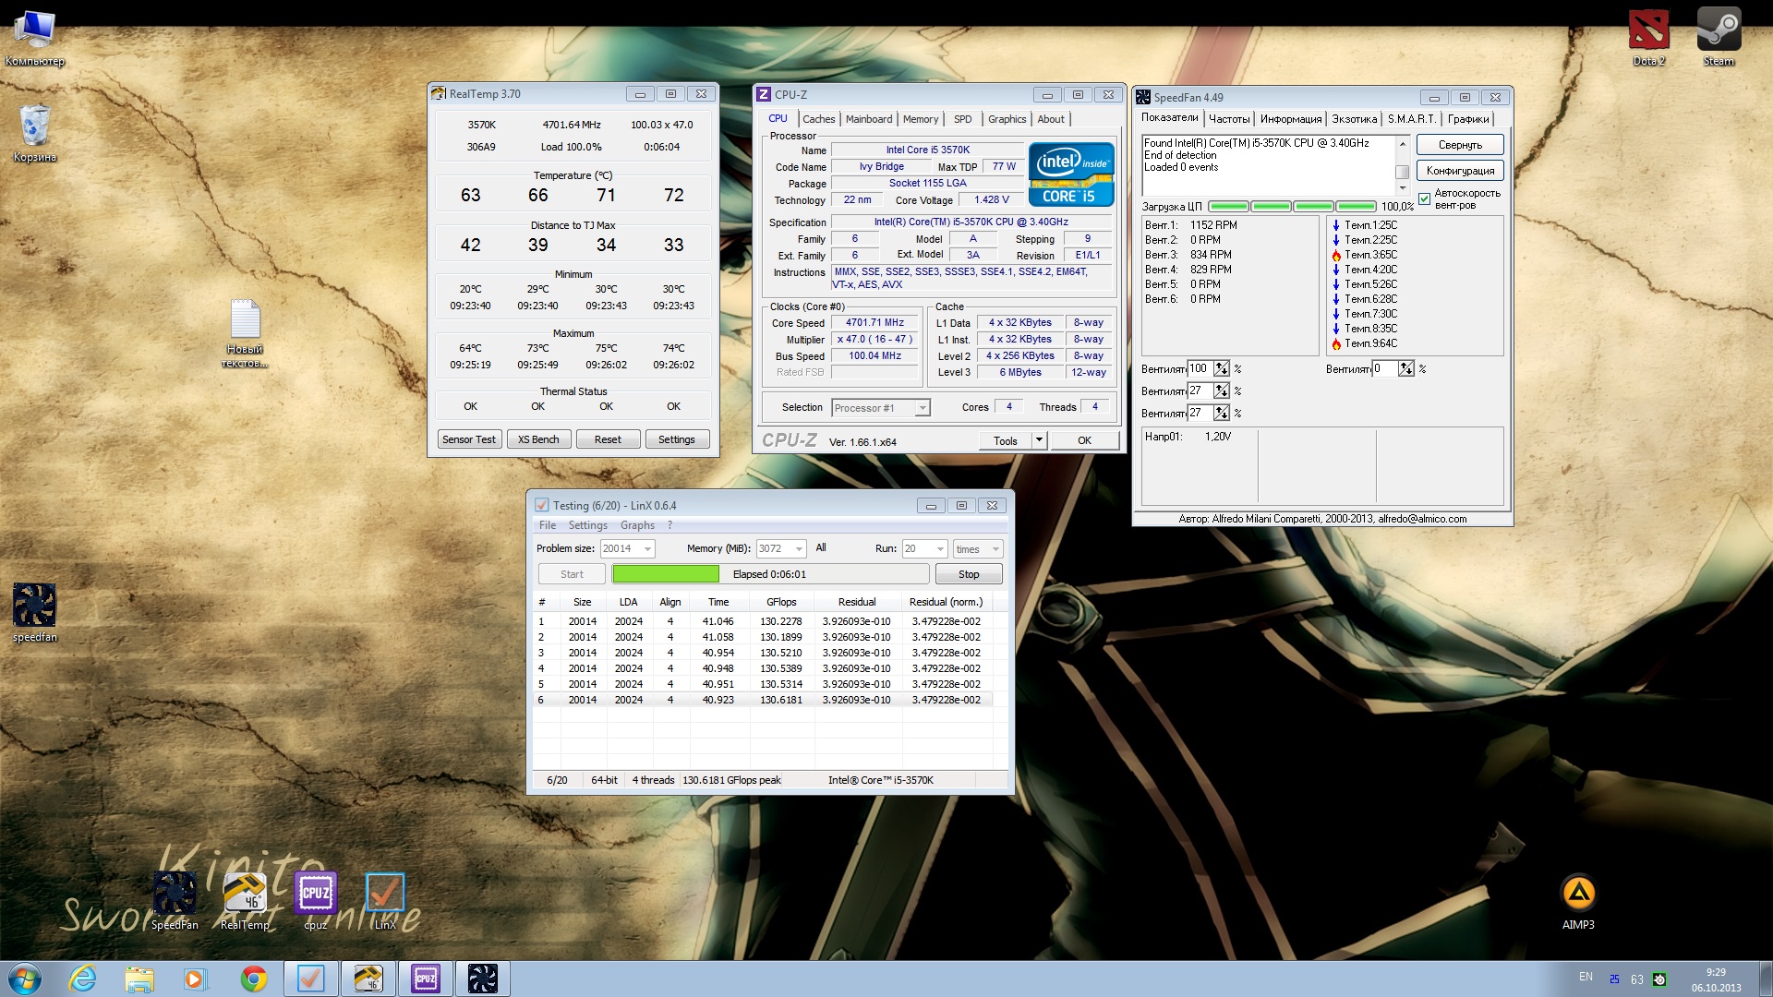Open Memory MiB dropdown in LinX
The height and width of the screenshot is (997, 1773).
tap(799, 549)
